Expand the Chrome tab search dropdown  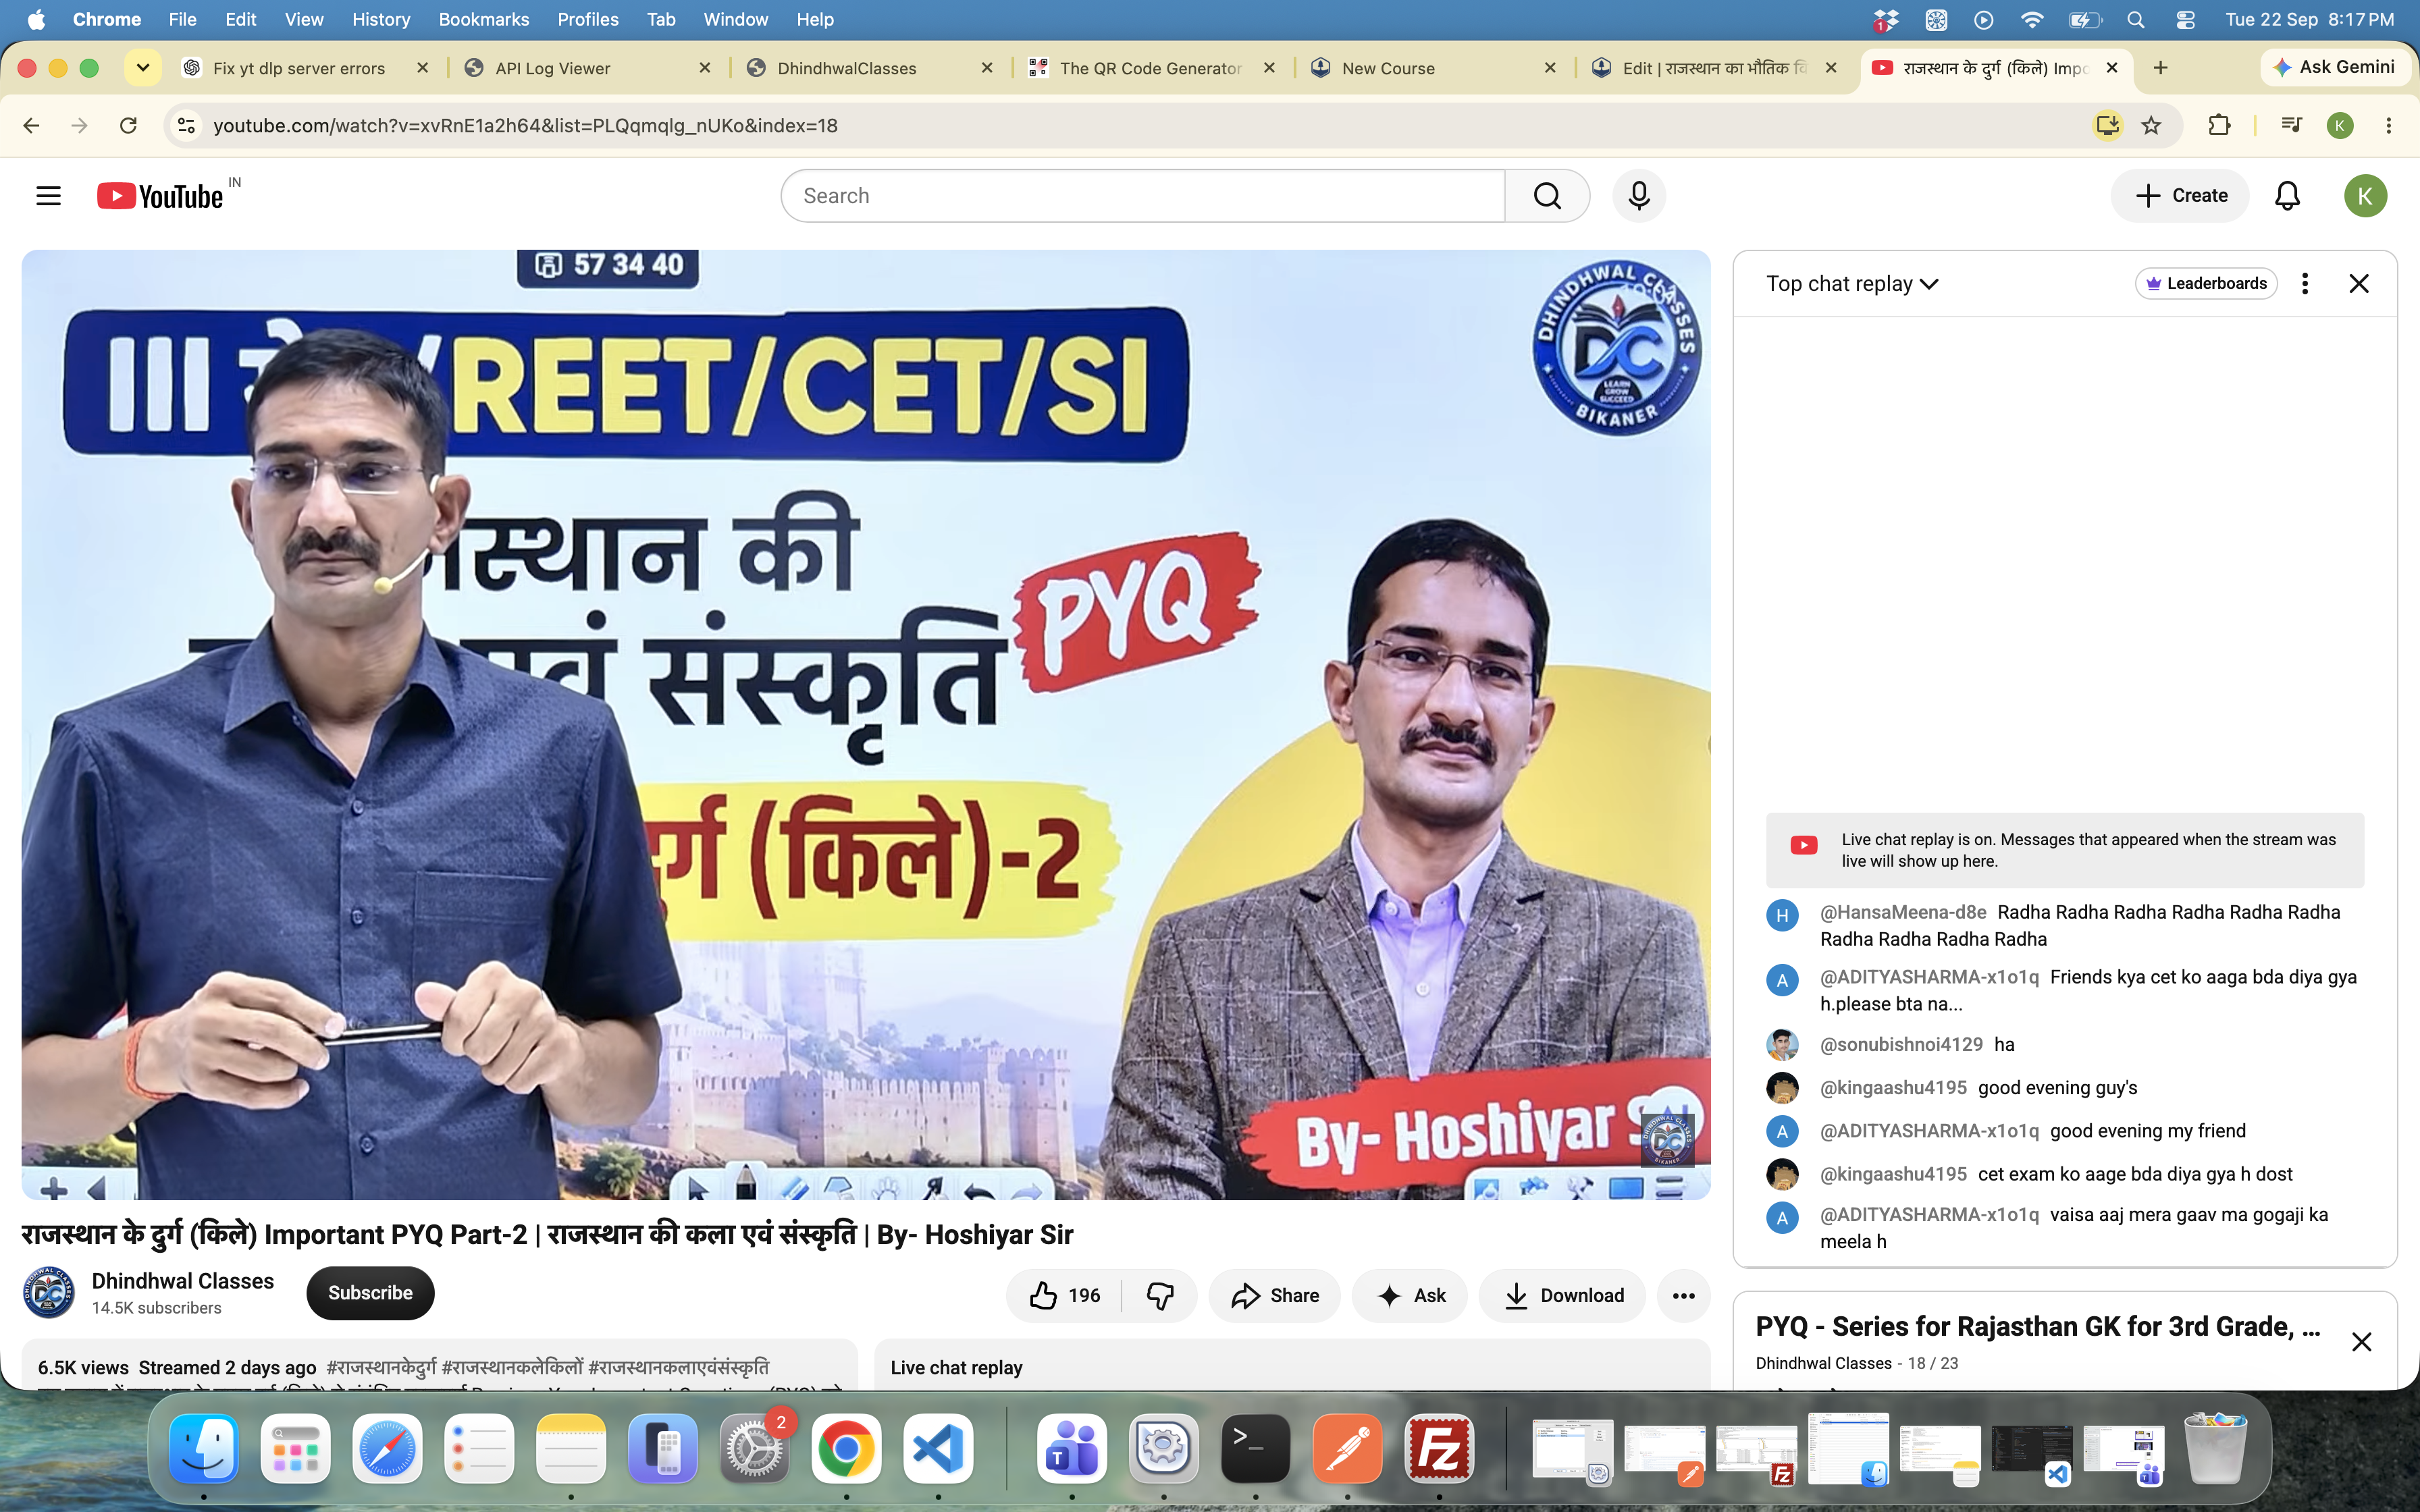[142, 68]
